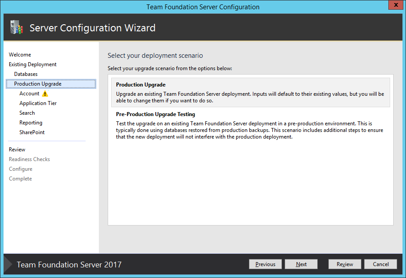The width and height of the screenshot is (406, 278).
Task: Click the 'Select your deployment scenario' heading
Action: 155,56
